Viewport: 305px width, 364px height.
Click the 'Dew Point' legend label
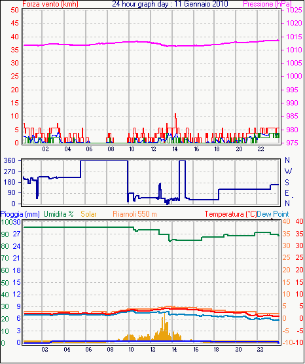(273, 213)
